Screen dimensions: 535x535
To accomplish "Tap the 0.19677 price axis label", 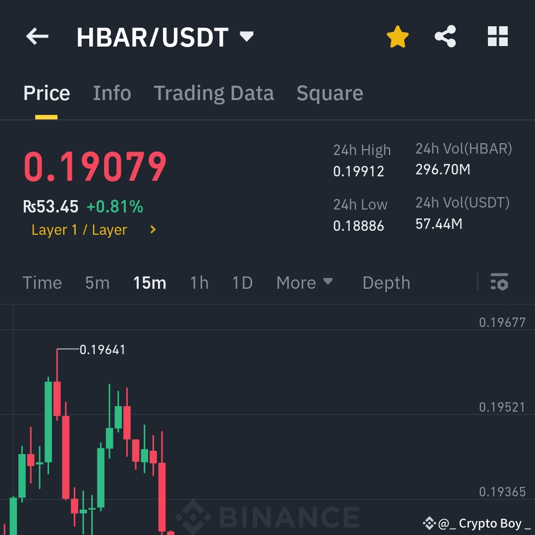I will (502, 322).
